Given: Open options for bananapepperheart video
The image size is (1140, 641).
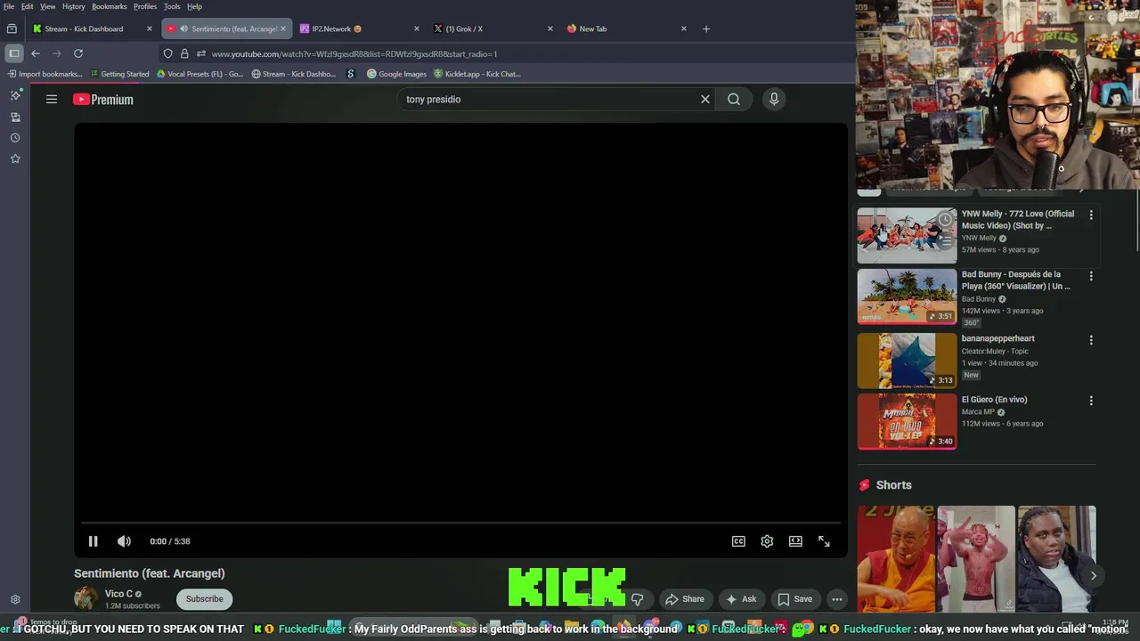Looking at the screenshot, I should [x=1091, y=340].
